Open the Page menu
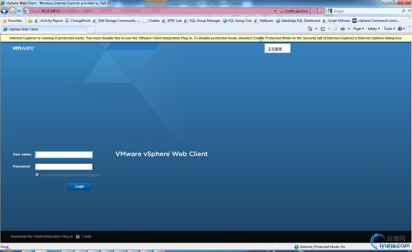The height and width of the screenshot is (252, 412). tap(358, 29)
